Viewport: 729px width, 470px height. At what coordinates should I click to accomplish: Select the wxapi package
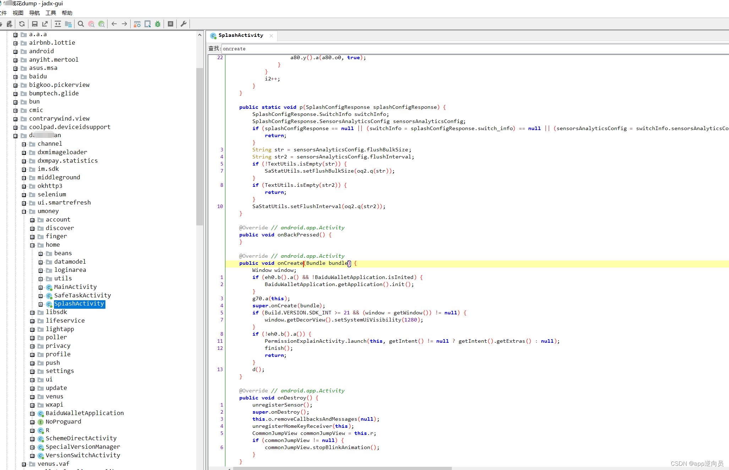pos(54,404)
